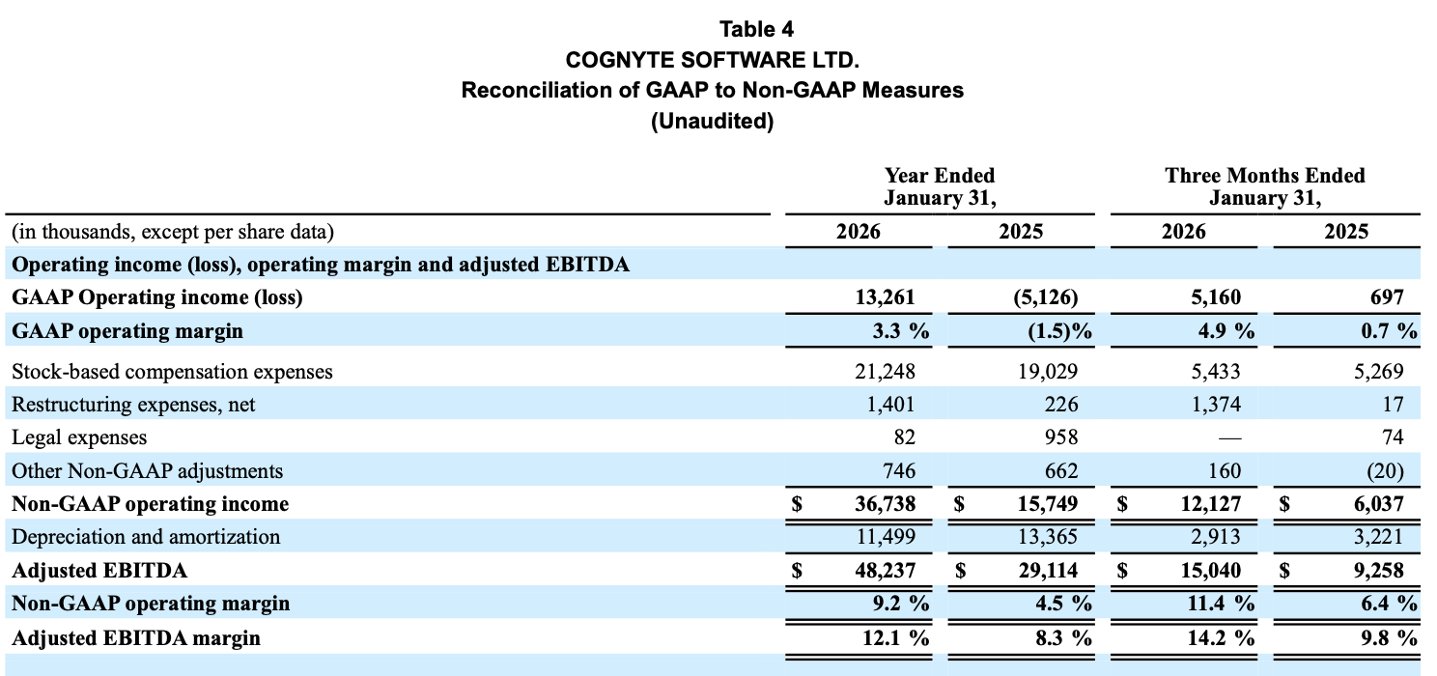
Task: Select depreciation value 13,365
Action: click(x=1048, y=537)
